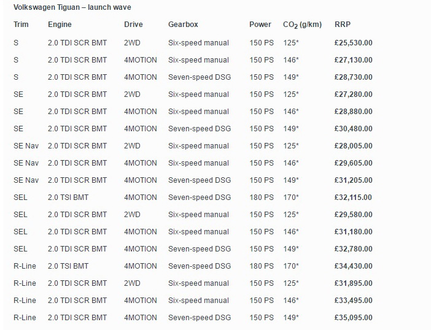431x330 pixels.
Task: Select the £27,130.00 price cell
Action: click(354, 60)
